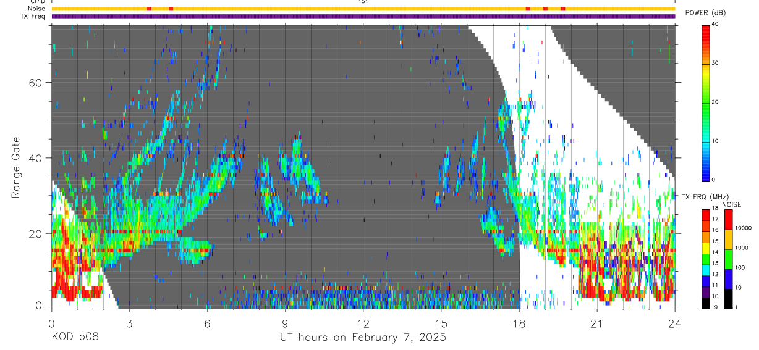Click the purple TX Freq strip
This screenshot has width=759, height=350.
[x=363, y=16]
